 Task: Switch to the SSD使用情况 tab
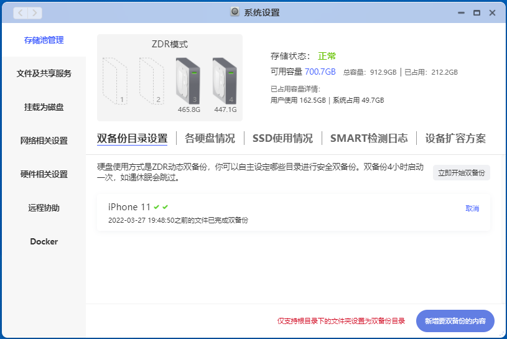click(282, 138)
